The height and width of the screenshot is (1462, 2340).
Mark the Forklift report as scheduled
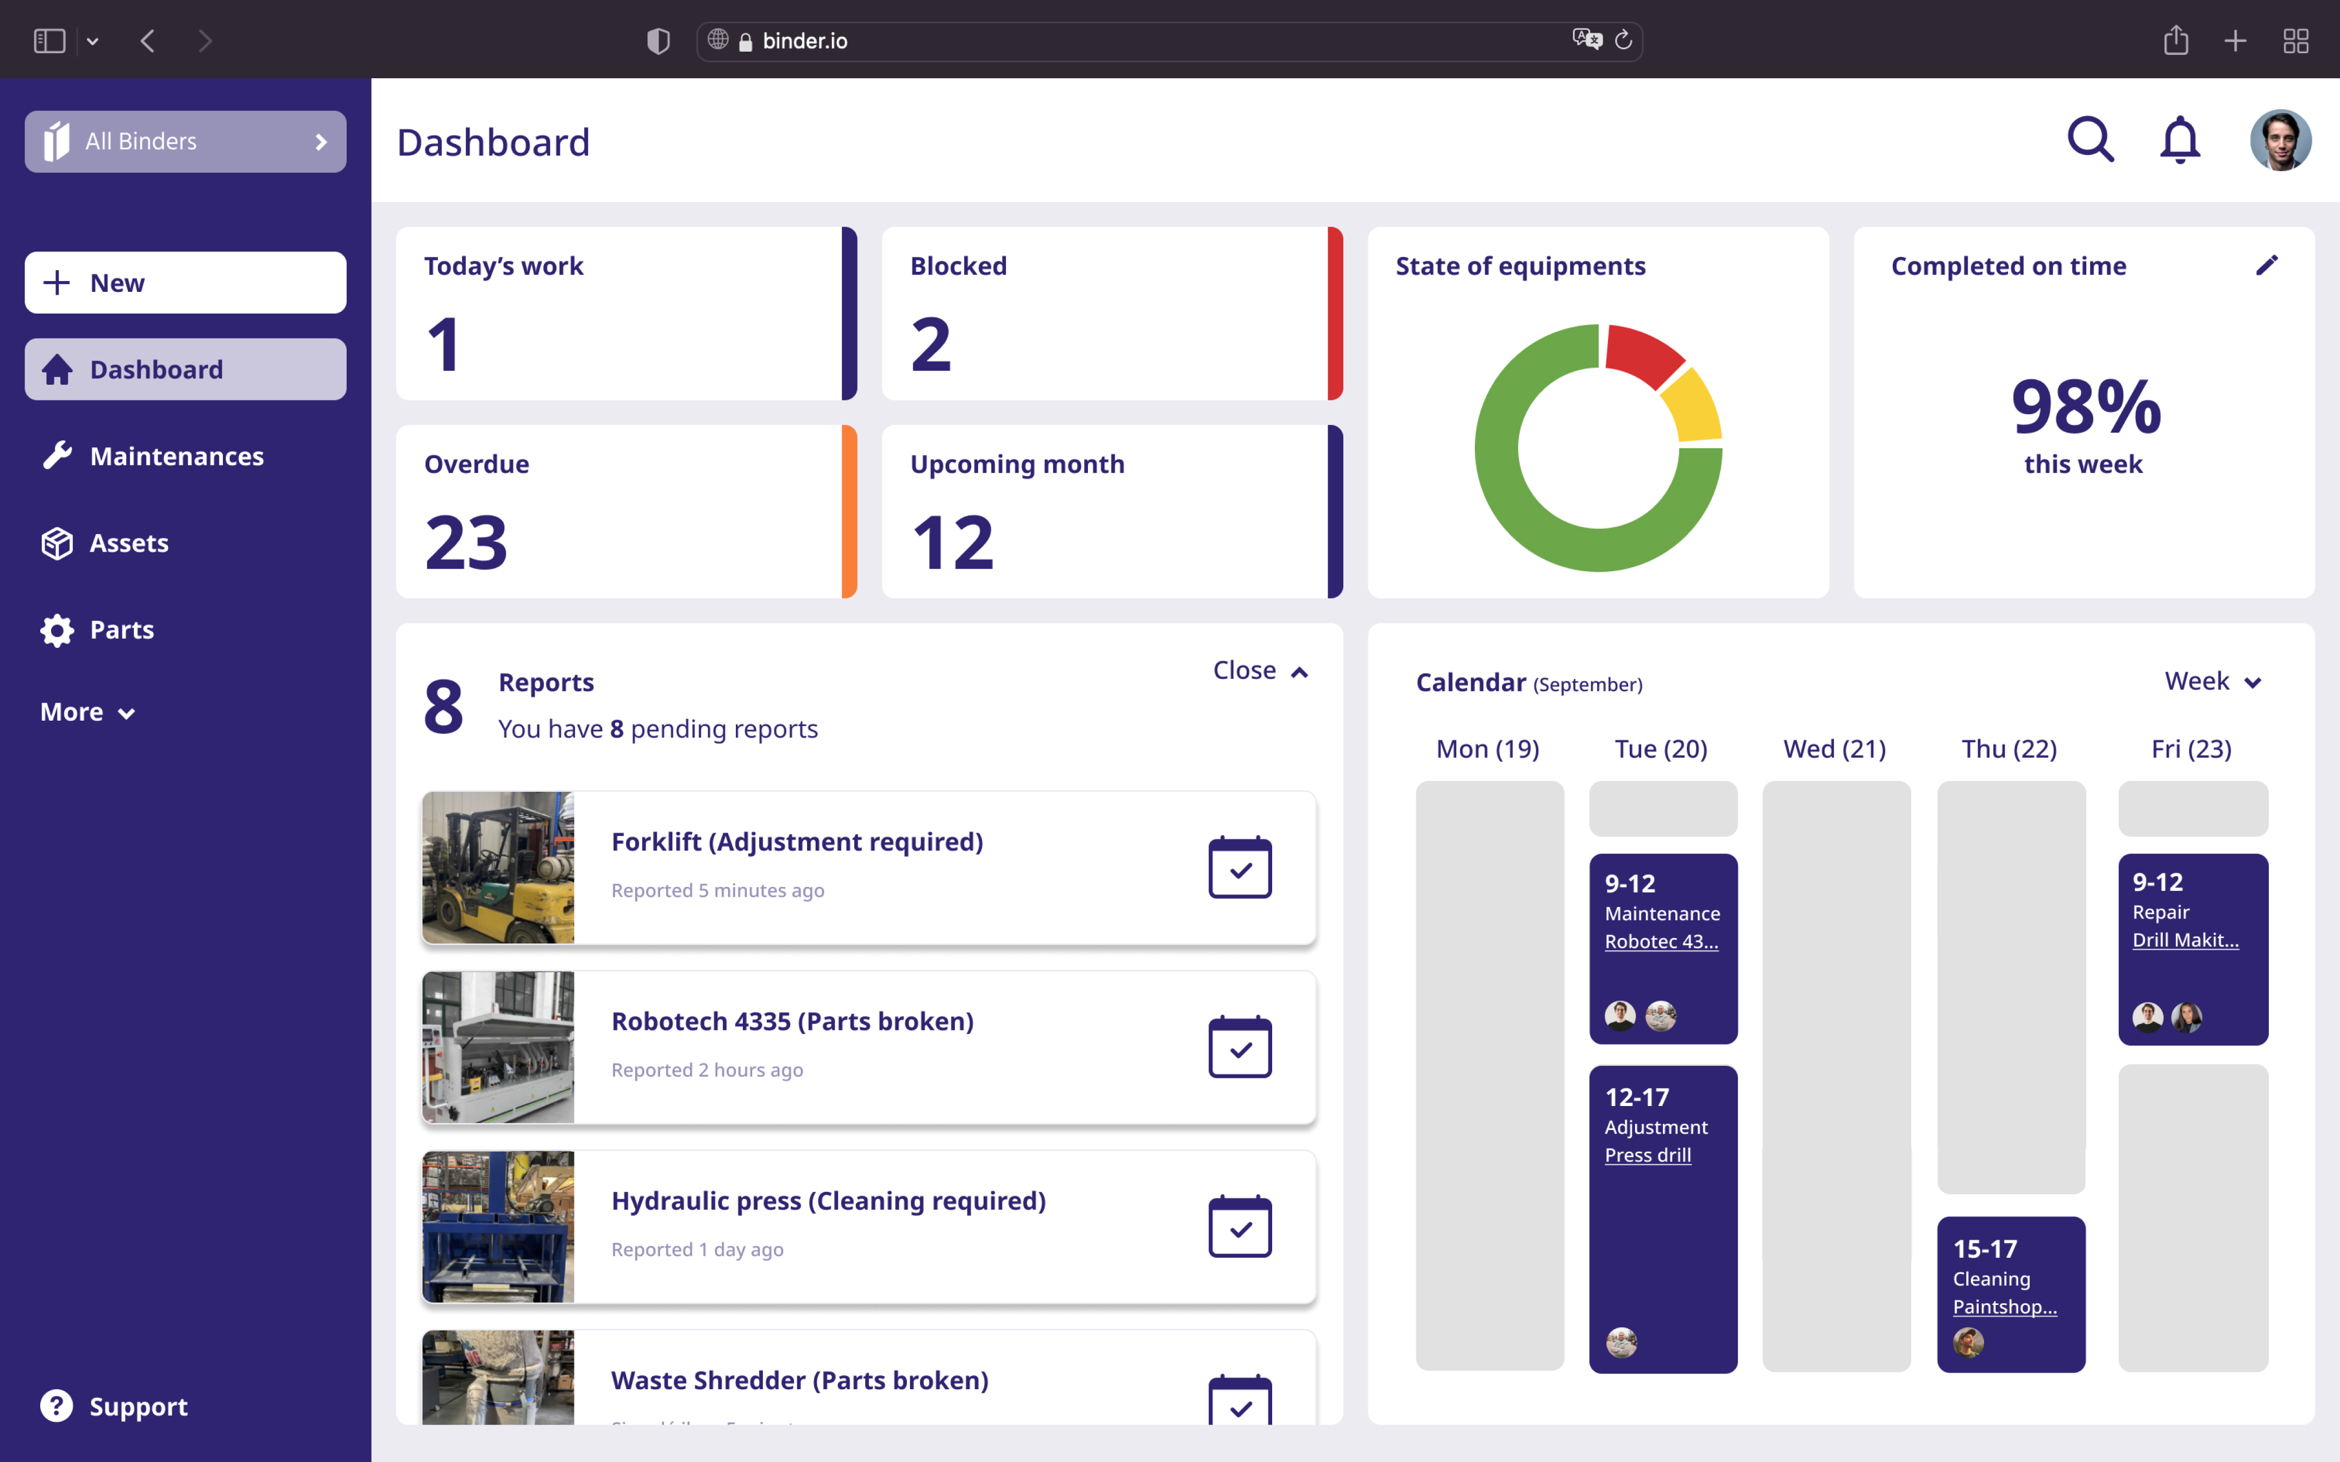coord(1240,867)
